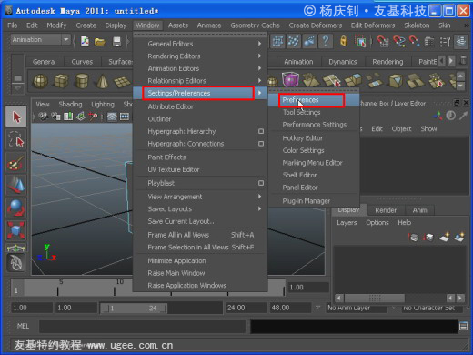The height and width of the screenshot is (355, 473).
Task: Click the playback end field 24.00
Action: point(246,308)
